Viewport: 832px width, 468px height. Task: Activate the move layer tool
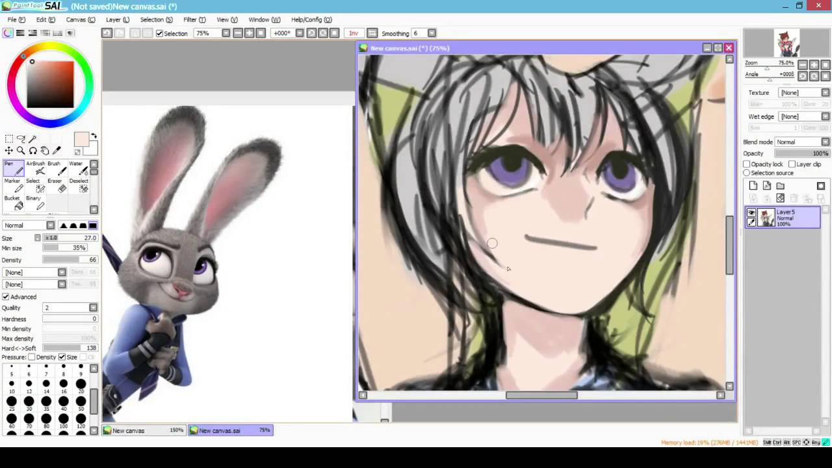coord(9,151)
